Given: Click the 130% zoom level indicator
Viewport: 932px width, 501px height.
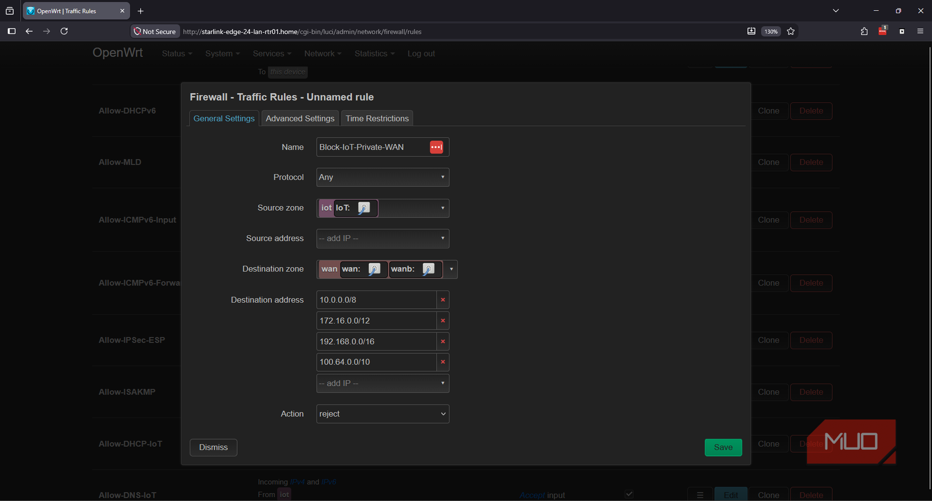Looking at the screenshot, I should point(771,32).
